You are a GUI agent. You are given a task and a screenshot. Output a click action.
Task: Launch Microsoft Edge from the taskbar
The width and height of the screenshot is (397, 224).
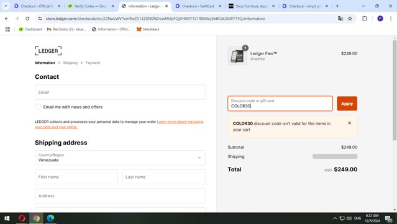(50, 218)
